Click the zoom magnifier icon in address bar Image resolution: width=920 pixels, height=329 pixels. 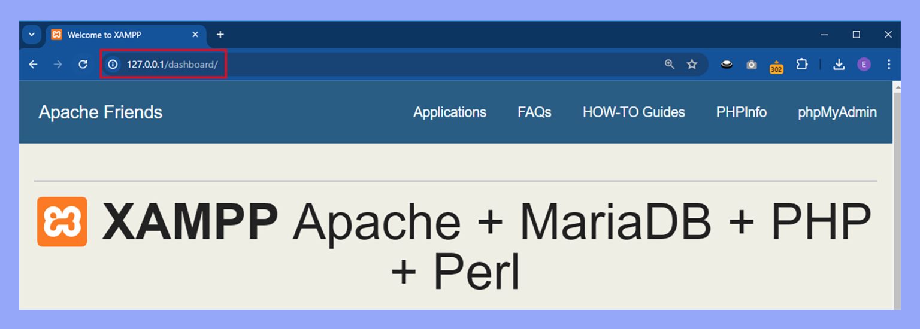click(x=670, y=65)
